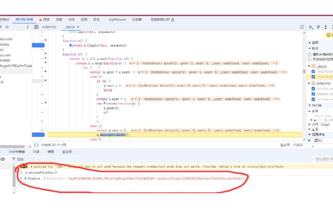Open the Memory Inspector drawer tab
Image resolution: width=333 pixels, height=208 pixels.
coord(17,152)
